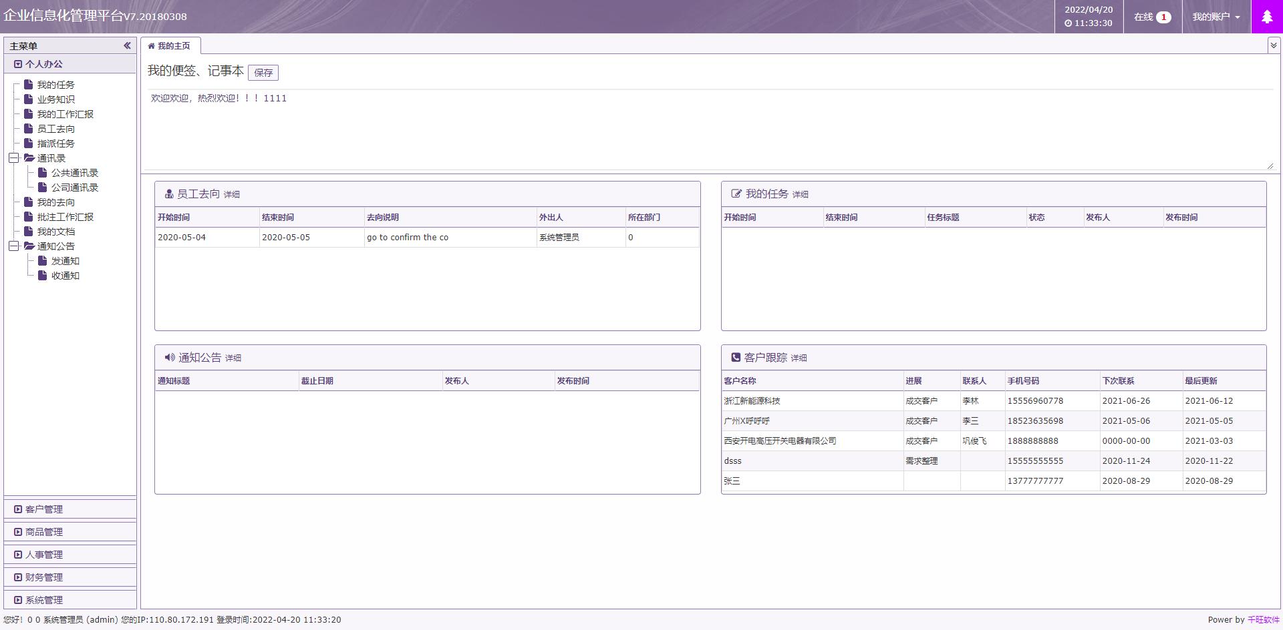Image resolution: width=1283 pixels, height=630 pixels.
Task: Click the document icon beside 指派任务
Action: coord(28,143)
